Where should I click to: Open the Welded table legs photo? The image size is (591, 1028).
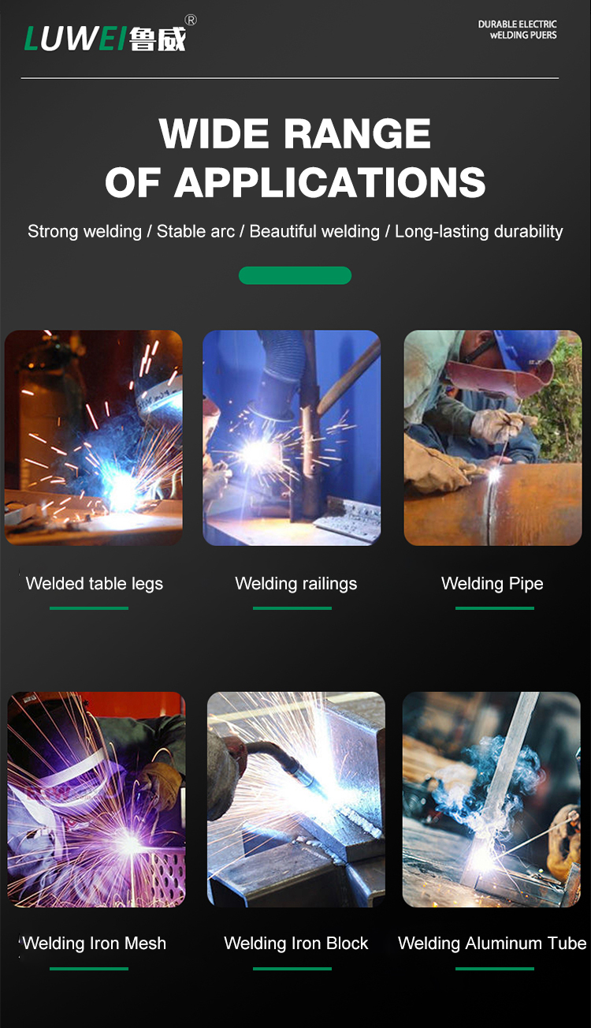coord(94,438)
